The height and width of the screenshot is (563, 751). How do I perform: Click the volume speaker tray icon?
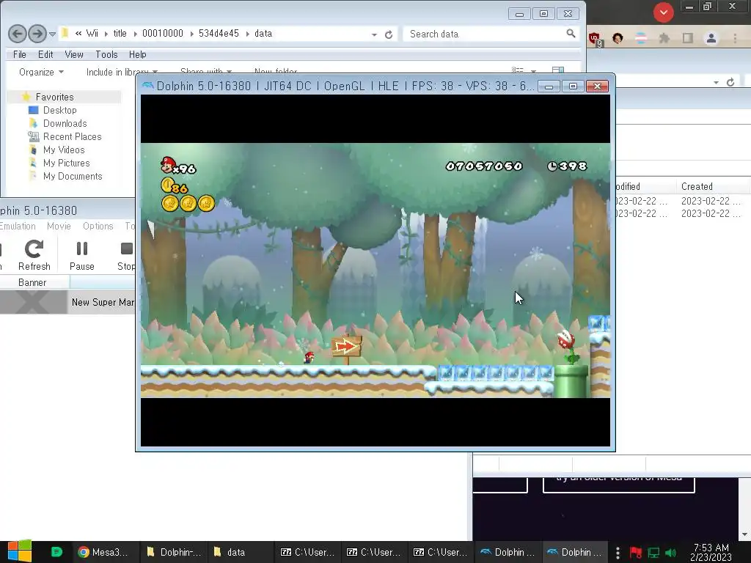(670, 553)
